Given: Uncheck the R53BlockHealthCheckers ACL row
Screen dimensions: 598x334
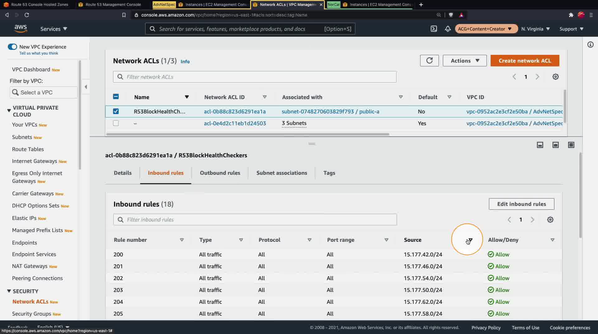Looking at the screenshot, I should [x=116, y=111].
